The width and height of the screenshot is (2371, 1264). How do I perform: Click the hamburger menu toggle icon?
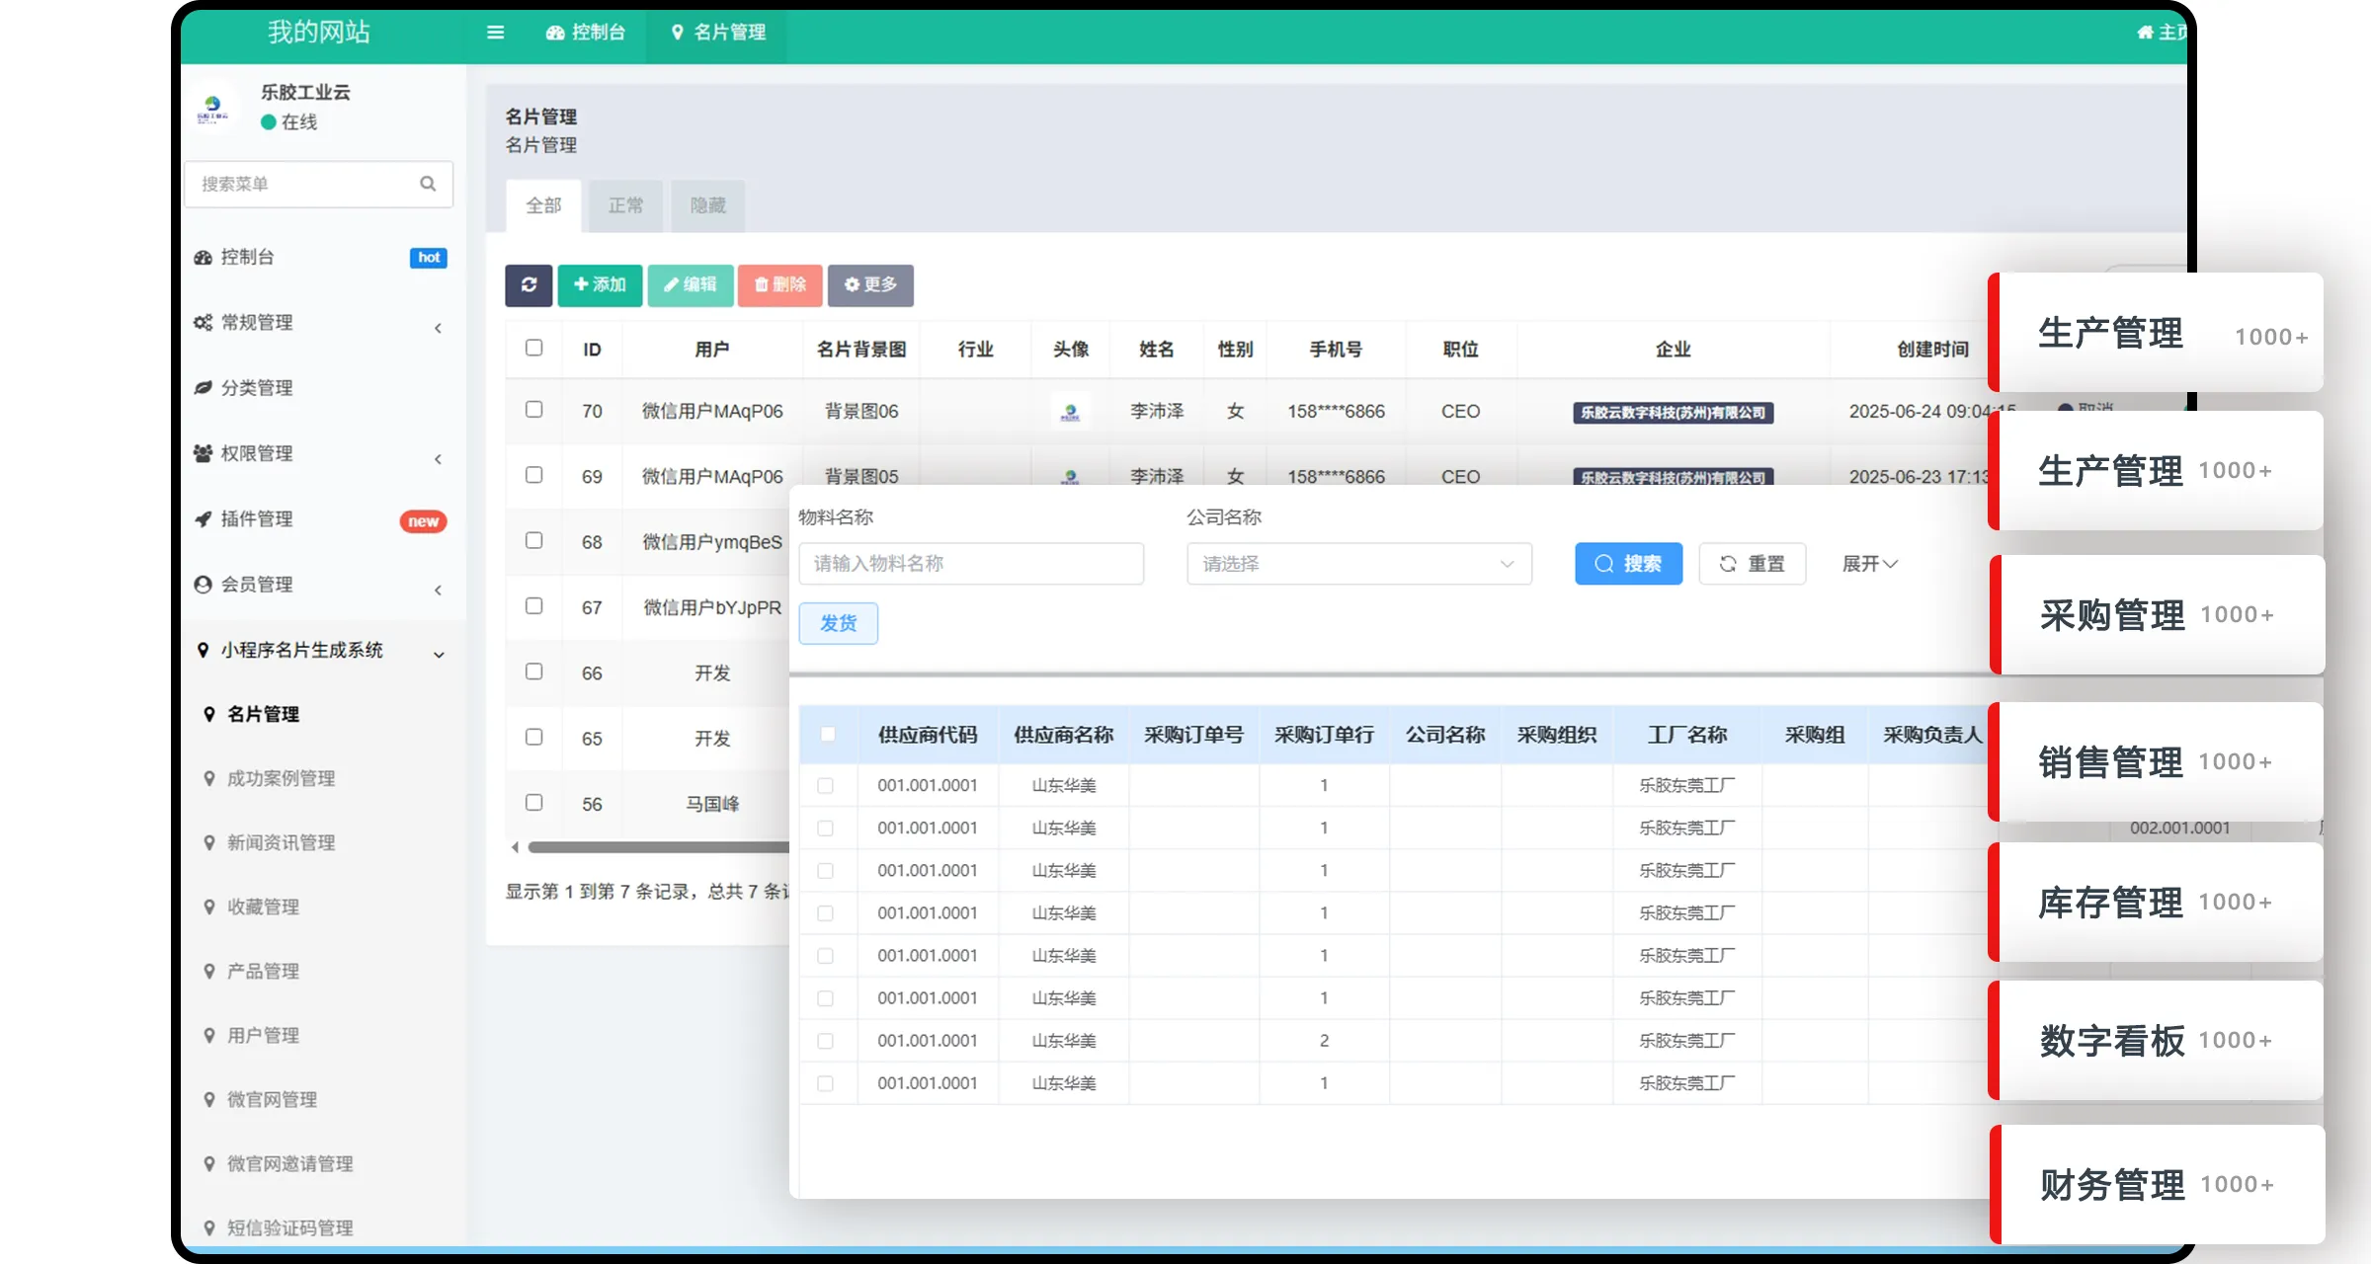[495, 33]
